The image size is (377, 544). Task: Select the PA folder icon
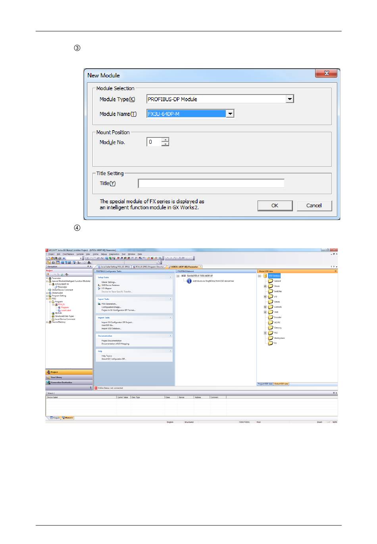[271, 343]
